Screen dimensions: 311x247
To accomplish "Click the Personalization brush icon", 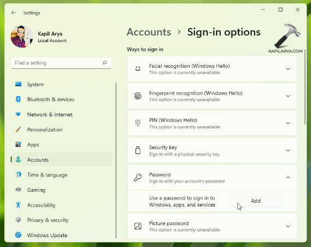I will pyautogui.click(x=18, y=130).
